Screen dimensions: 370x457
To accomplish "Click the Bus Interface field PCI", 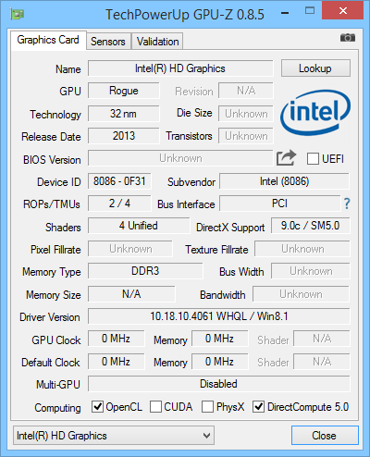I will 279,204.
